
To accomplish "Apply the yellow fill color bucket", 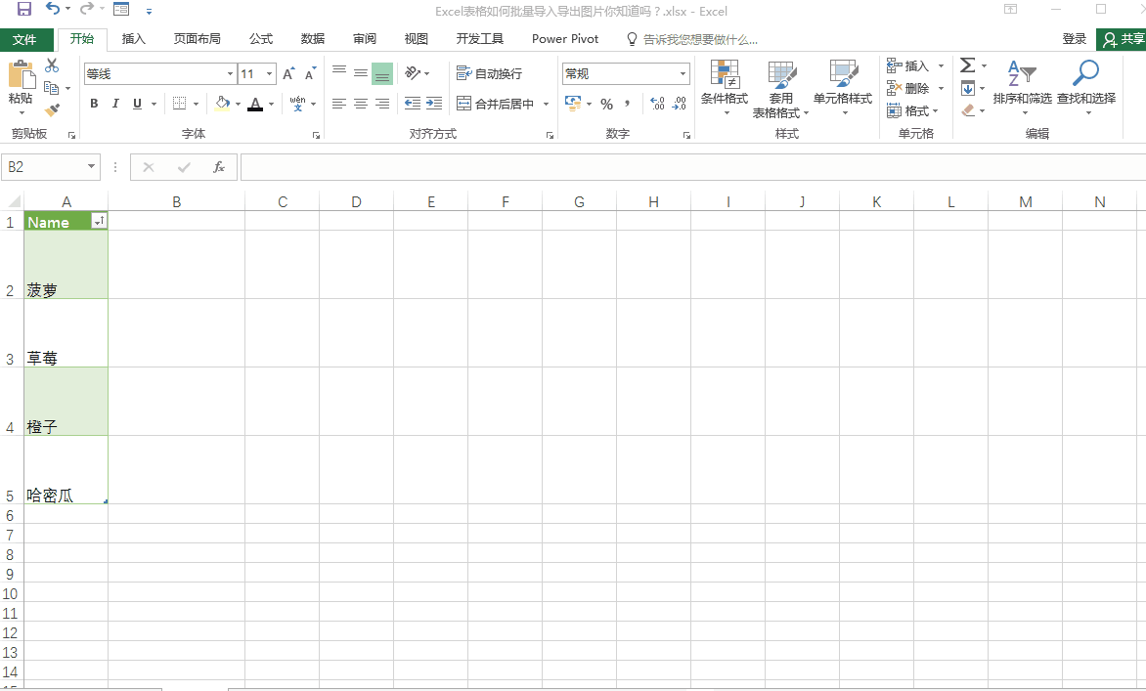I will (222, 104).
